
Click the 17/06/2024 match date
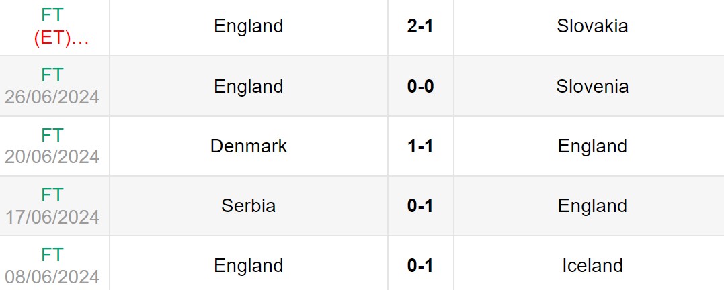coord(52,217)
